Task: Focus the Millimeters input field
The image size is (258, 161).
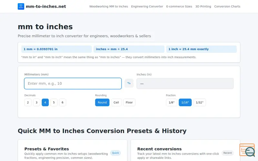Action: (73, 83)
